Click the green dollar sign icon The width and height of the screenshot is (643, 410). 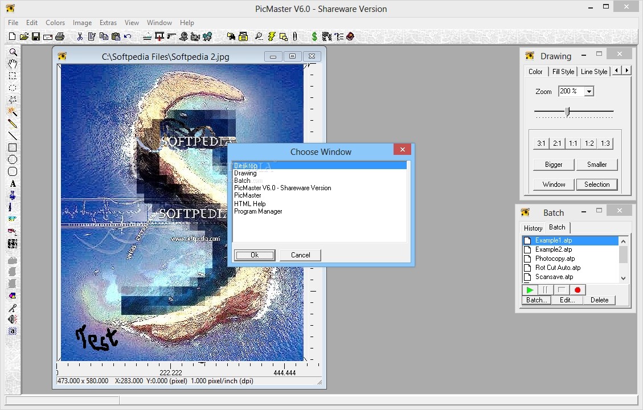click(314, 36)
